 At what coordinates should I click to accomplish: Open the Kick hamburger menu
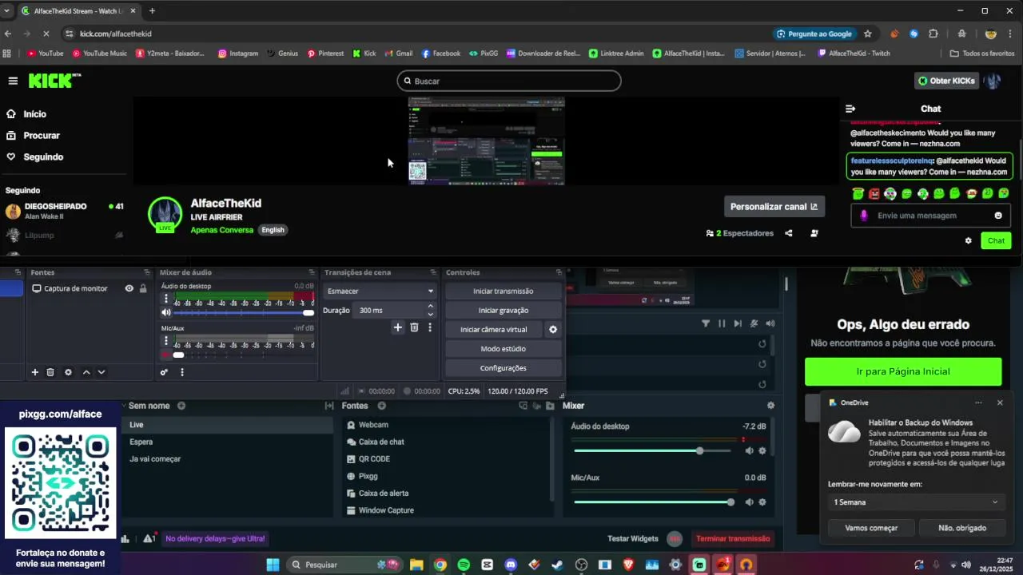point(13,81)
